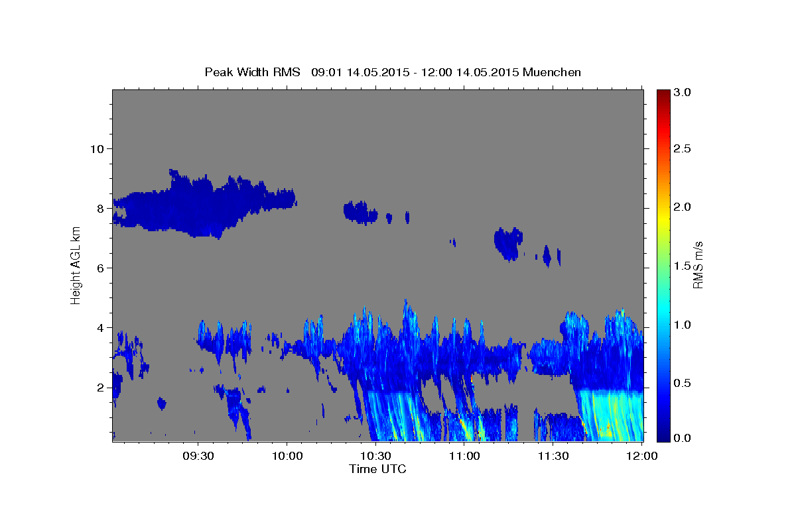The width and height of the screenshot is (796, 530).
Task: Click the colorbar label '1.5'
Action: tap(683, 266)
